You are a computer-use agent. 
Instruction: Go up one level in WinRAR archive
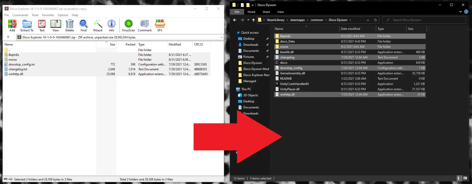pyautogui.click(x=8, y=37)
